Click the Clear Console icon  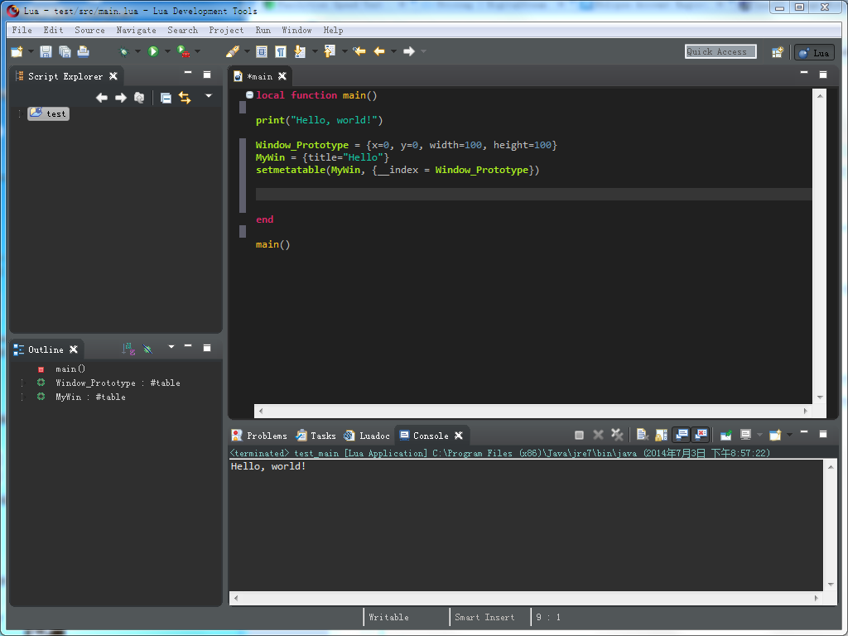(642, 435)
